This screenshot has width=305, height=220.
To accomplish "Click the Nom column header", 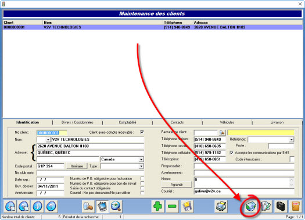I will click(103, 23).
